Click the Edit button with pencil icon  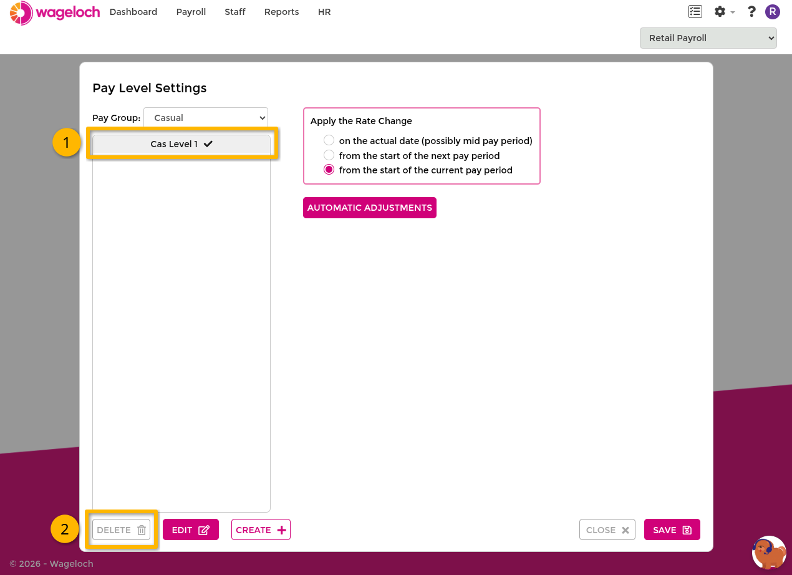tap(191, 529)
